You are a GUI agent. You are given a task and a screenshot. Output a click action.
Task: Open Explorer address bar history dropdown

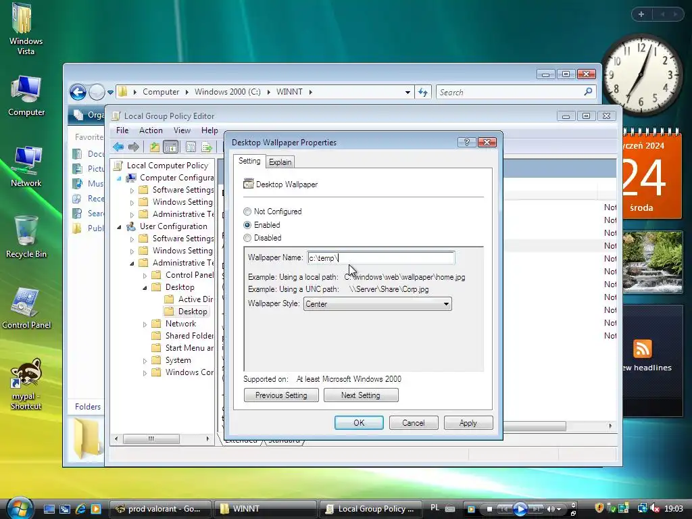pyautogui.click(x=407, y=92)
